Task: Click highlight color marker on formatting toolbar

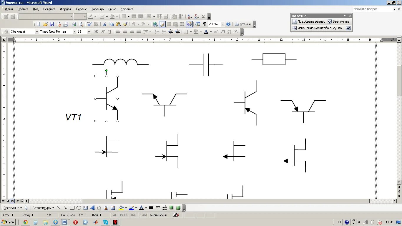Action: click(196, 32)
